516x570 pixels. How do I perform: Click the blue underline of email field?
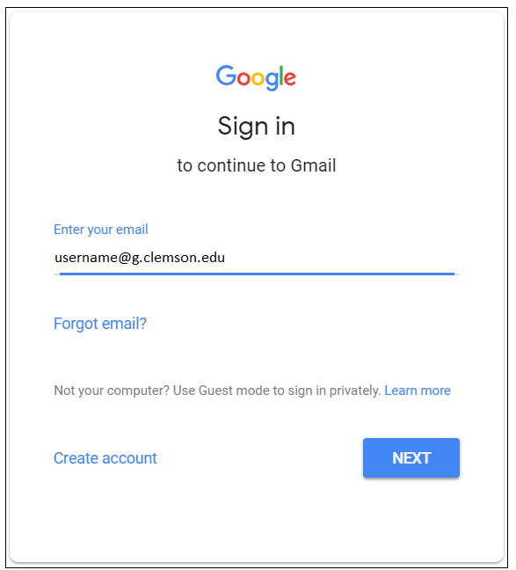coord(257,274)
